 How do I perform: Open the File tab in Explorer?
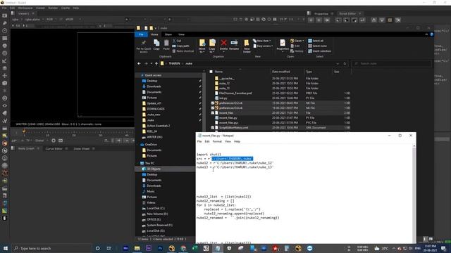pos(141,34)
